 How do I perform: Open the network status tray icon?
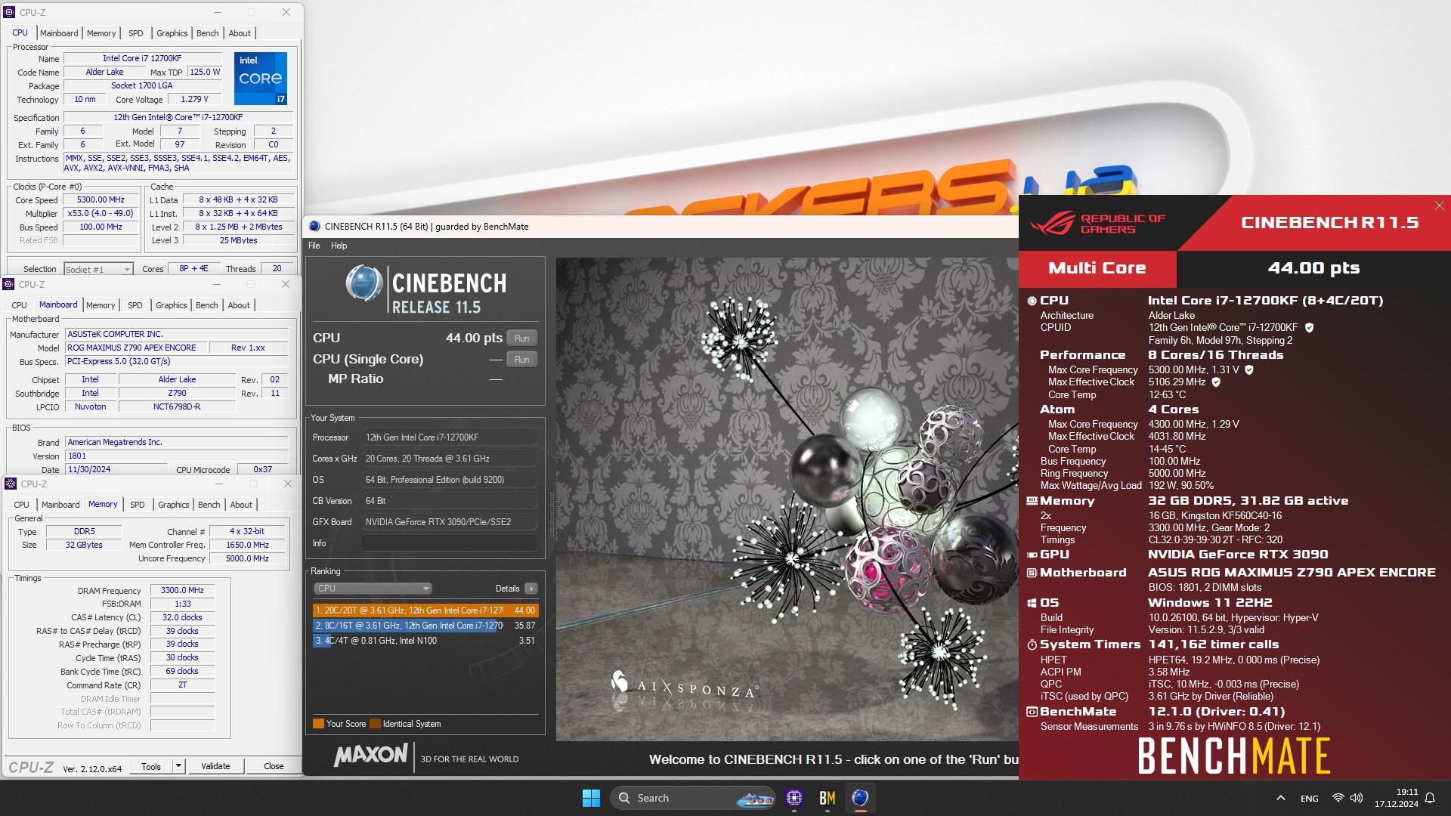pos(1338,798)
